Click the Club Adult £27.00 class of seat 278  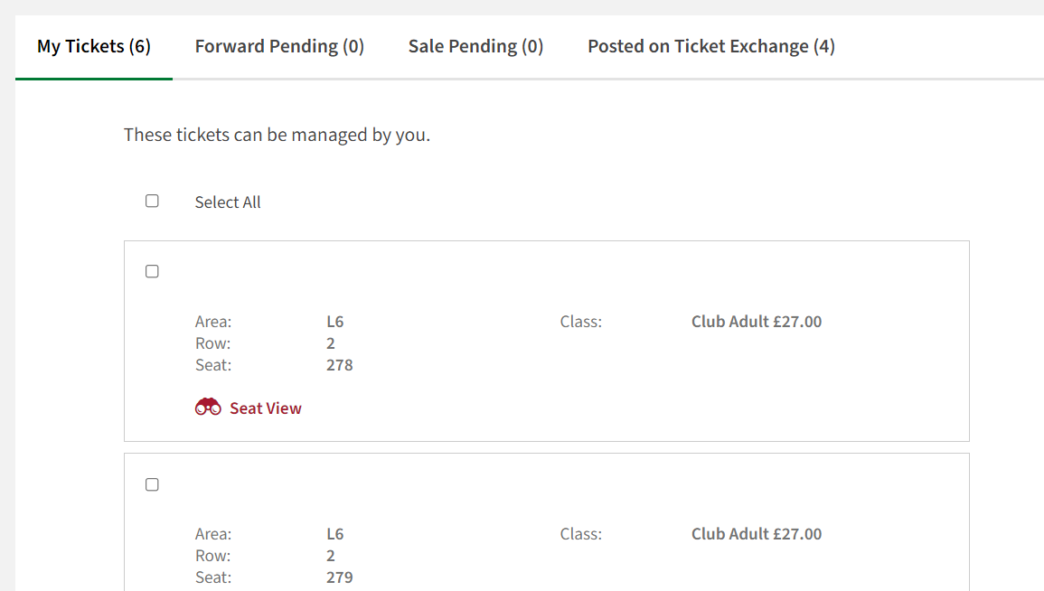pos(757,322)
